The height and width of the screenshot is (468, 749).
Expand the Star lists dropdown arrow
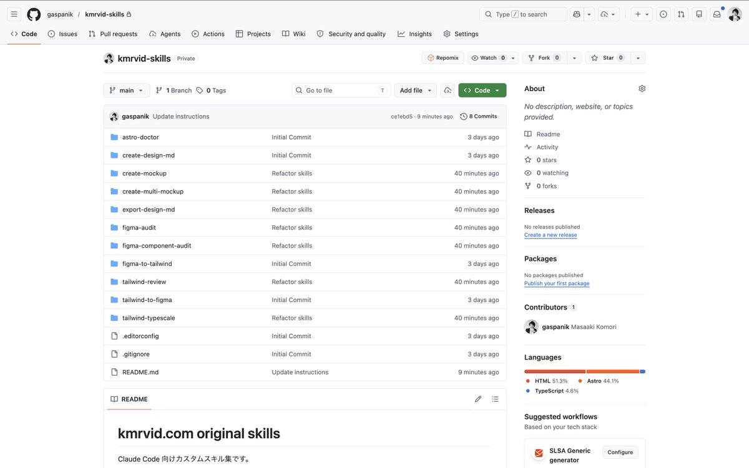coord(638,58)
